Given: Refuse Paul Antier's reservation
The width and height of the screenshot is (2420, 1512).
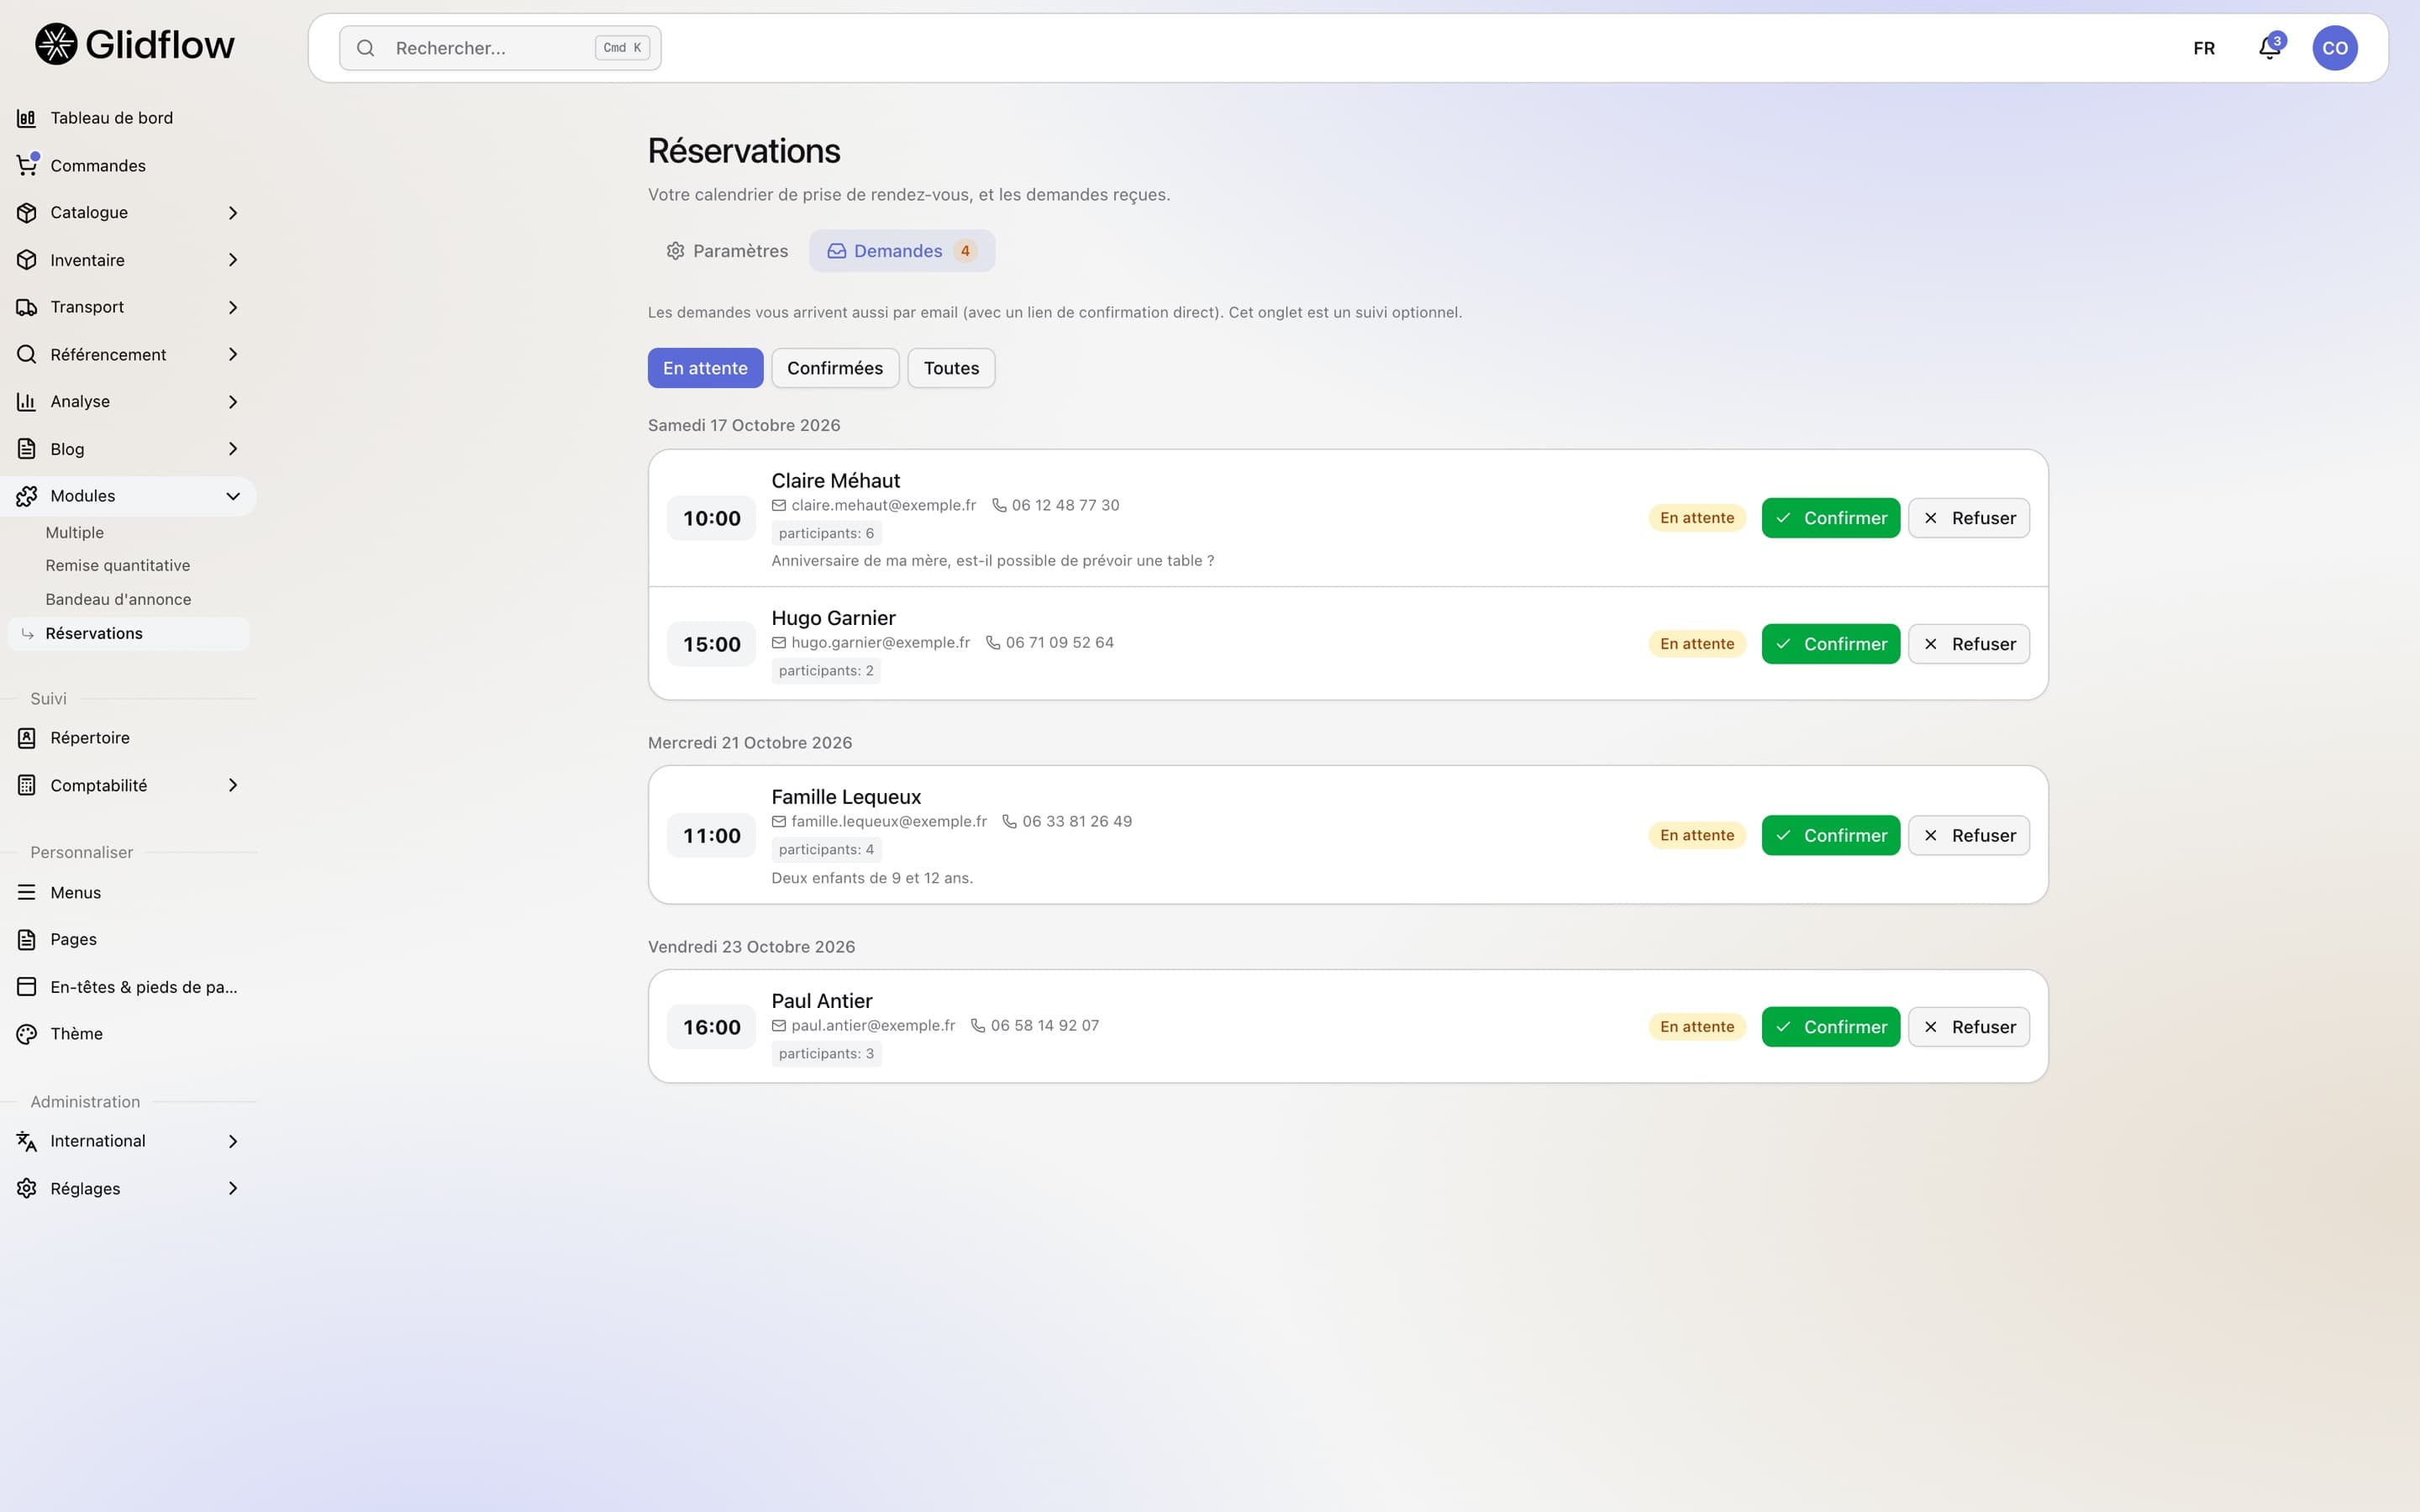Looking at the screenshot, I should pos(1968,1027).
